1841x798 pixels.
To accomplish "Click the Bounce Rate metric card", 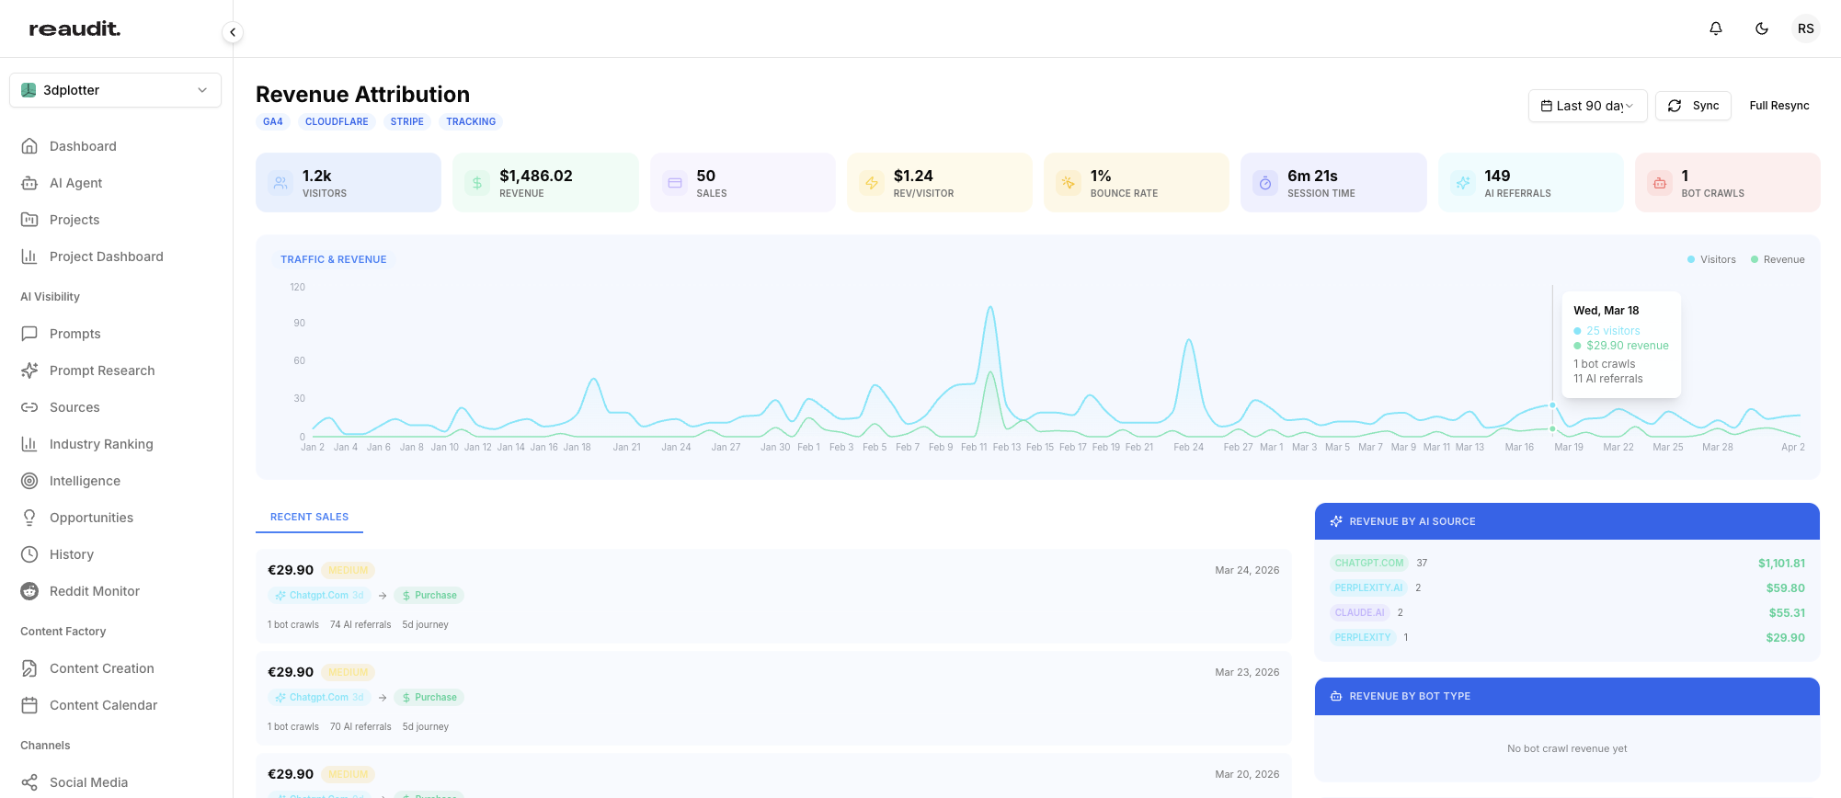I will [x=1136, y=183].
